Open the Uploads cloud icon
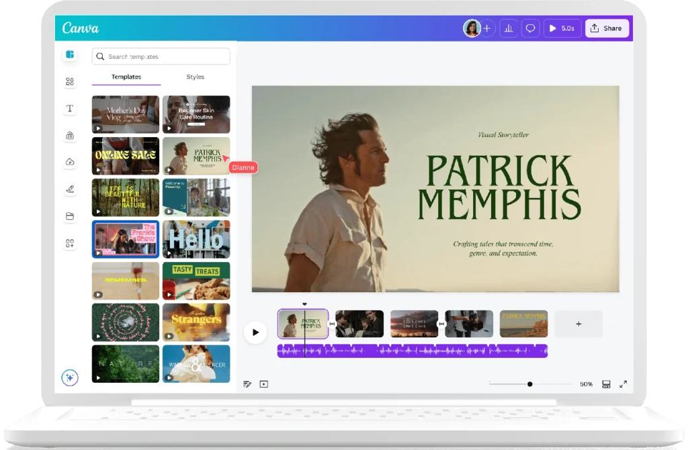The height and width of the screenshot is (450, 688). tap(70, 162)
